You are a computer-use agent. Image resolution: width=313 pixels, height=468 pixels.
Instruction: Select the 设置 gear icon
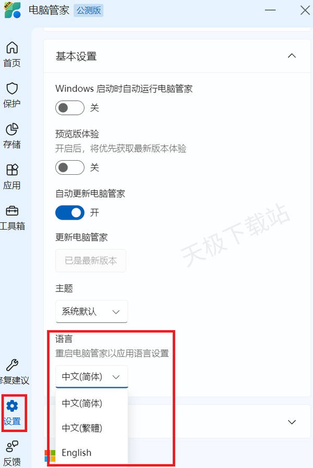click(x=12, y=406)
